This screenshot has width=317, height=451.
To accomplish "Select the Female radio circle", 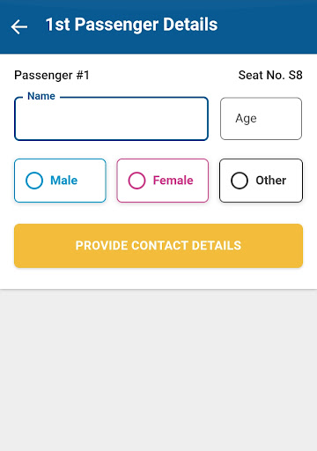I will tap(136, 181).
